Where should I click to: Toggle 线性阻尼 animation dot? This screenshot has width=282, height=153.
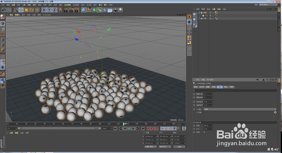pos(194,102)
